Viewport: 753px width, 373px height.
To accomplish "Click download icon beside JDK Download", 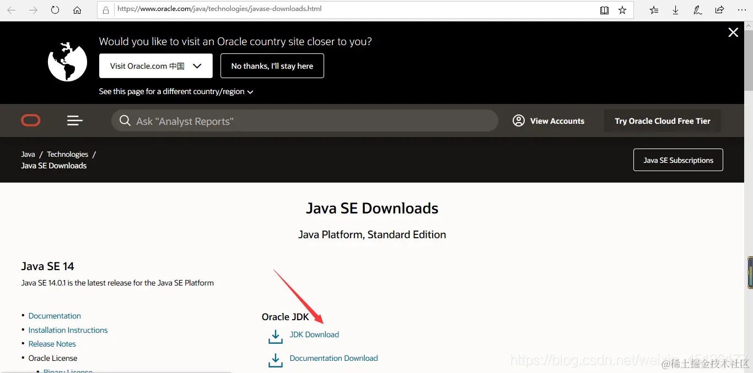I will tap(275, 336).
